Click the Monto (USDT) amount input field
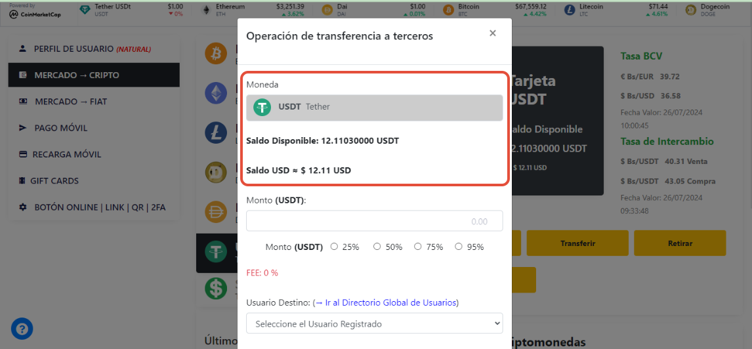The height and width of the screenshot is (349, 752). pos(375,221)
